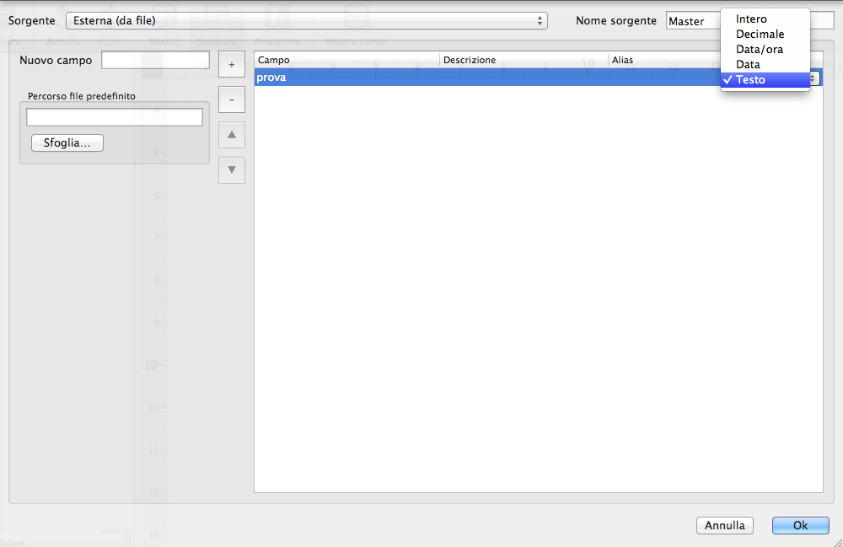Click the Percorso file predefinito input
The height and width of the screenshot is (547, 843).
pos(115,117)
